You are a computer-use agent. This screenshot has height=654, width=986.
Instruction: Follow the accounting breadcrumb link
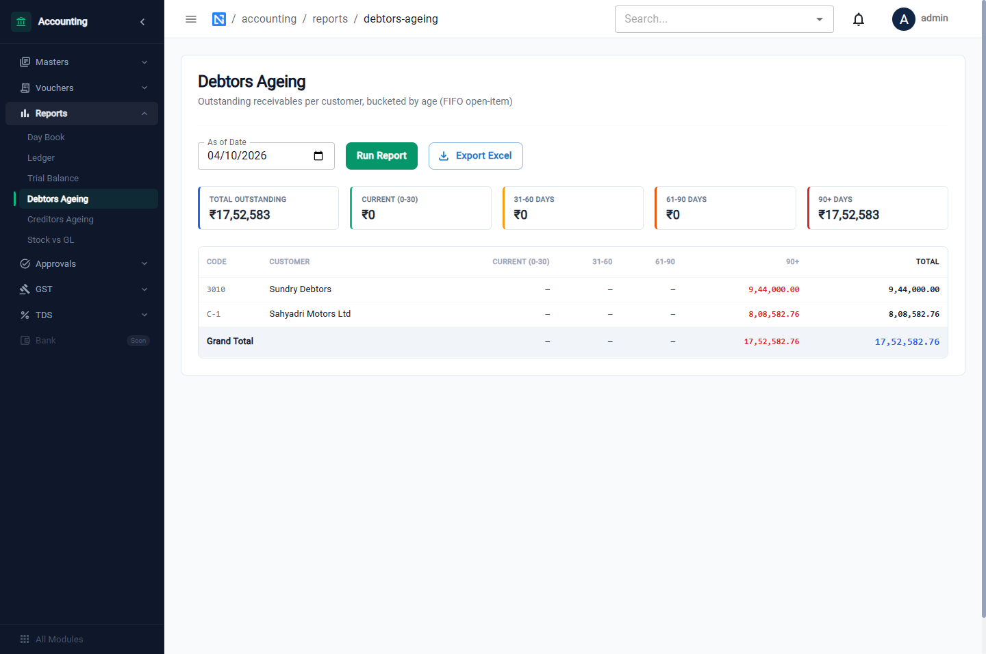269,19
